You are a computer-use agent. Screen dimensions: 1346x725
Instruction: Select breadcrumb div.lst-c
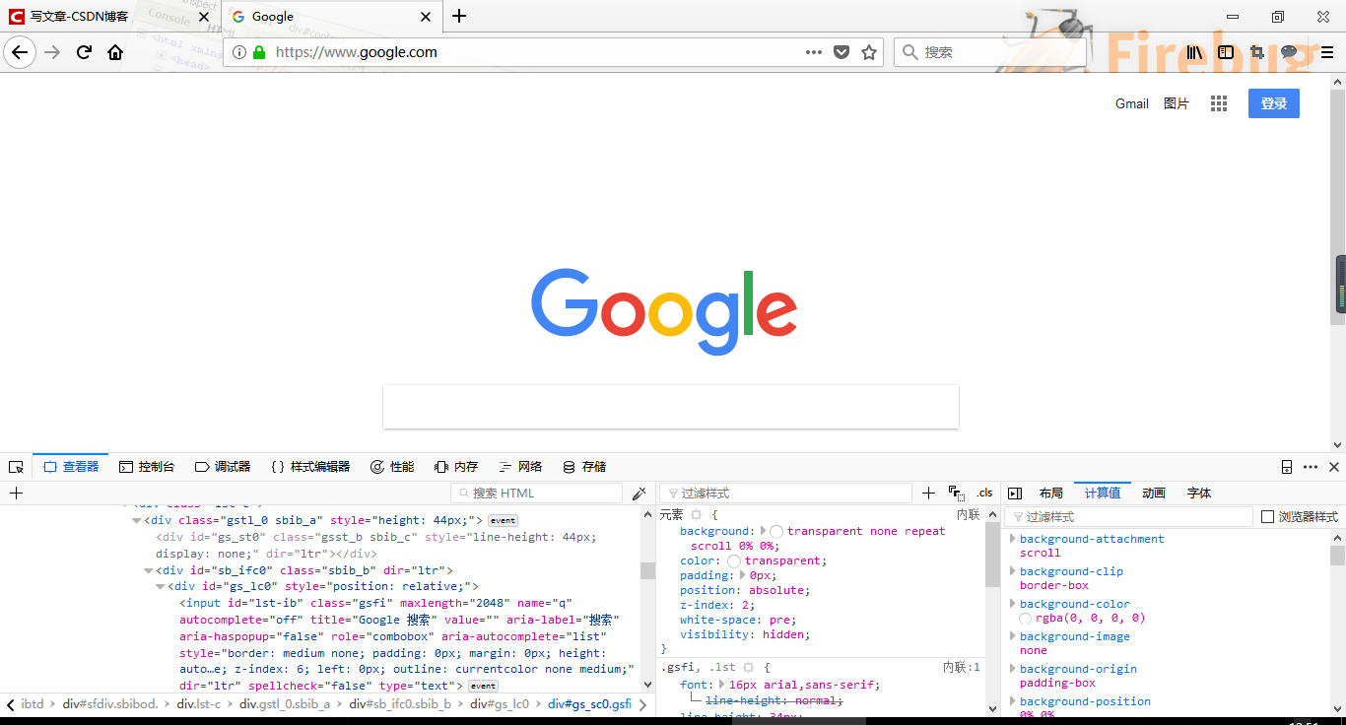[x=199, y=704]
